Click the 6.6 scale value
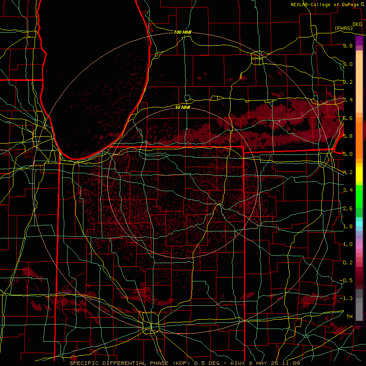 348,118
